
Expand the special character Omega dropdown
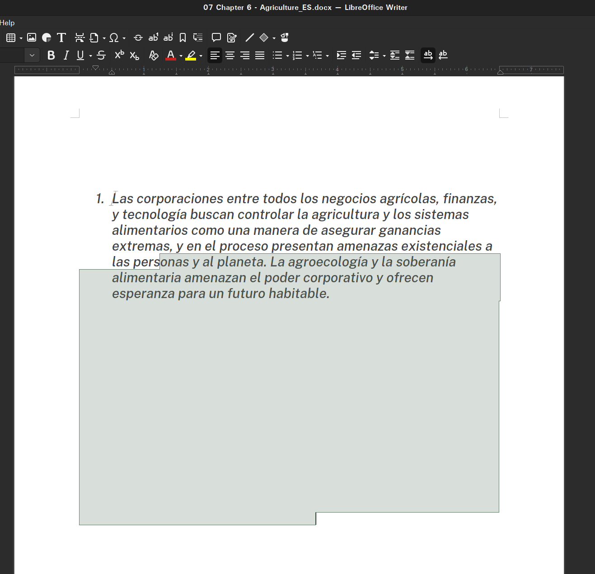[x=124, y=38]
